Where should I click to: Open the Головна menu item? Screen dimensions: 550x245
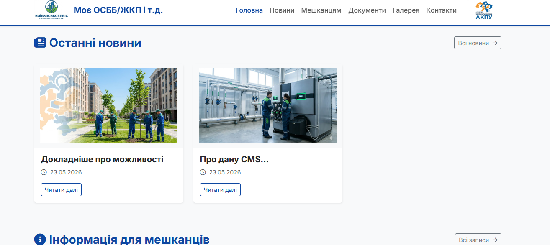[249, 10]
